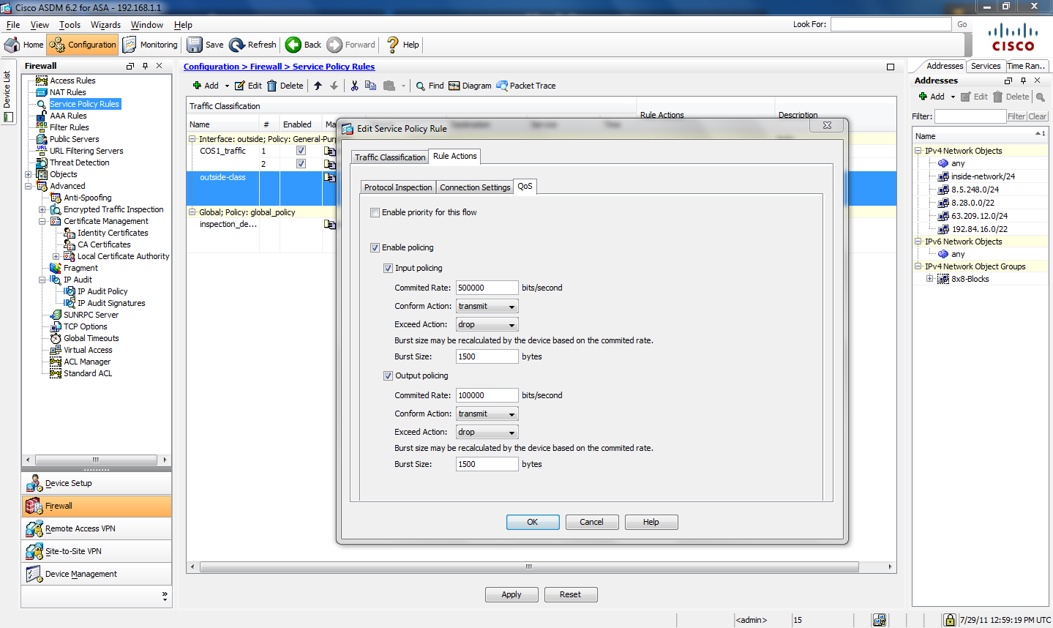Screen dimensions: 1053x628
Task: Open toolbar Help question mark
Action: tap(402, 45)
